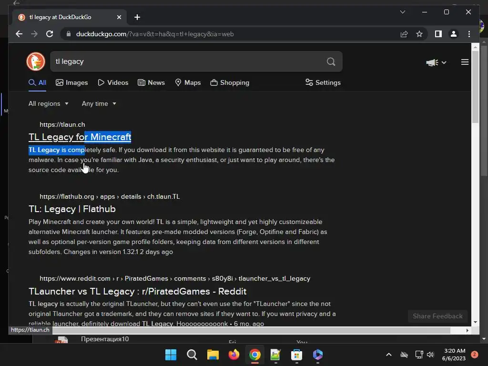488x366 pixels.
Task: Click the share page icon in address bar
Action: click(404, 34)
